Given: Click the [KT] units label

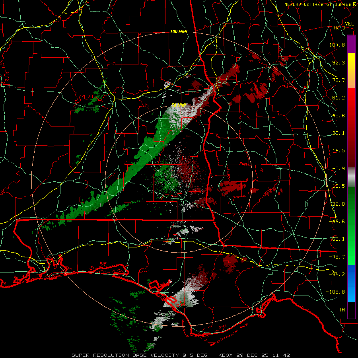Looking at the screenshot, I should click(x=339, y=27).
